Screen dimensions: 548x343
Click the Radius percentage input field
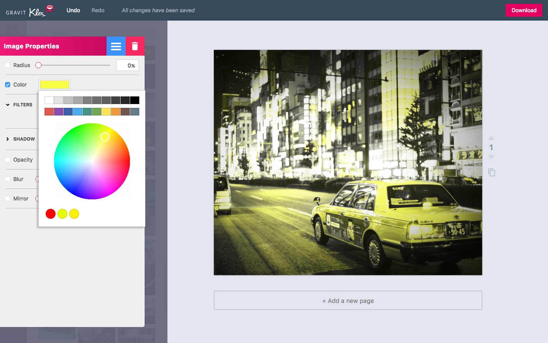pos(127,66)
